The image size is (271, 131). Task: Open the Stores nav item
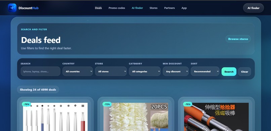coord(153,8)
